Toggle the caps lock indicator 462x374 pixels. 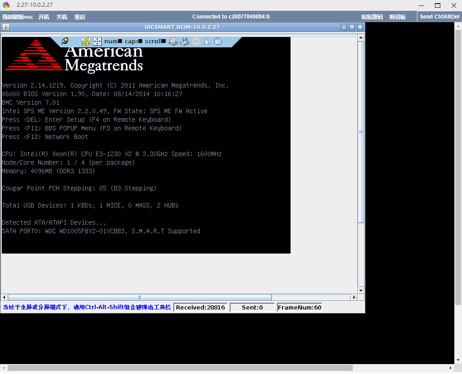tap(134, 42)
